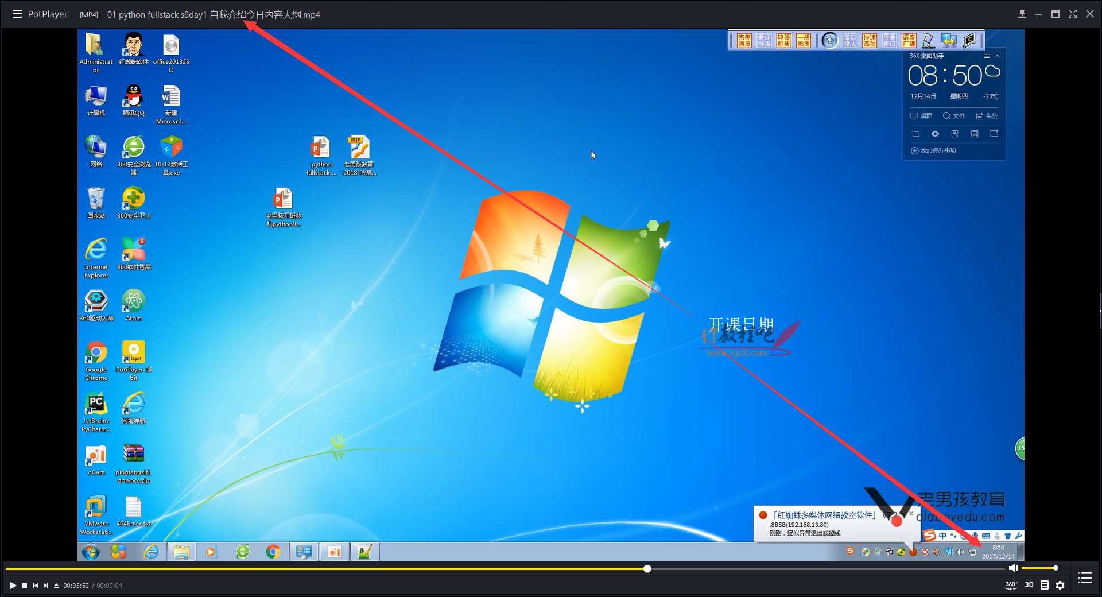
Task: Launch the Atom editor shortcut
Action: (x=134, y=305)
